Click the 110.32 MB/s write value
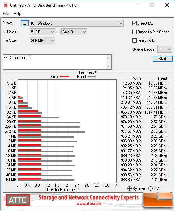Viewport: 175px width, 211px height. (x=131, y=97)
